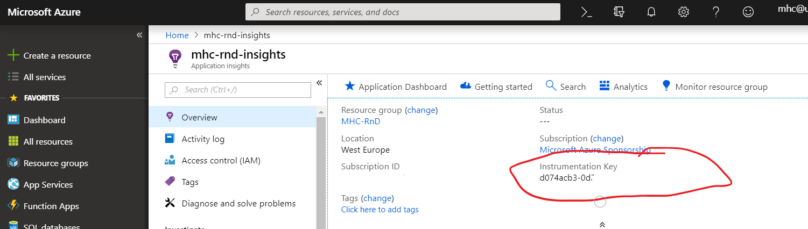Collapse the resource menu panel
Screen dimensions: 808x229
point(319,83)
